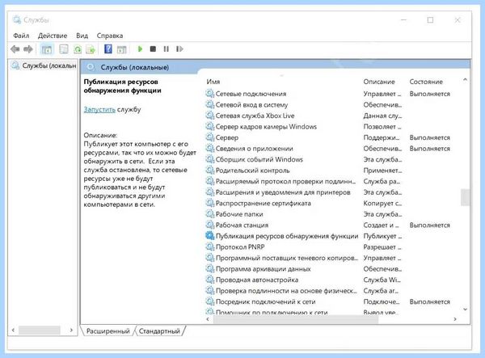
Task: Toggle the console tree toolbar icon
Action: [47, 49]
